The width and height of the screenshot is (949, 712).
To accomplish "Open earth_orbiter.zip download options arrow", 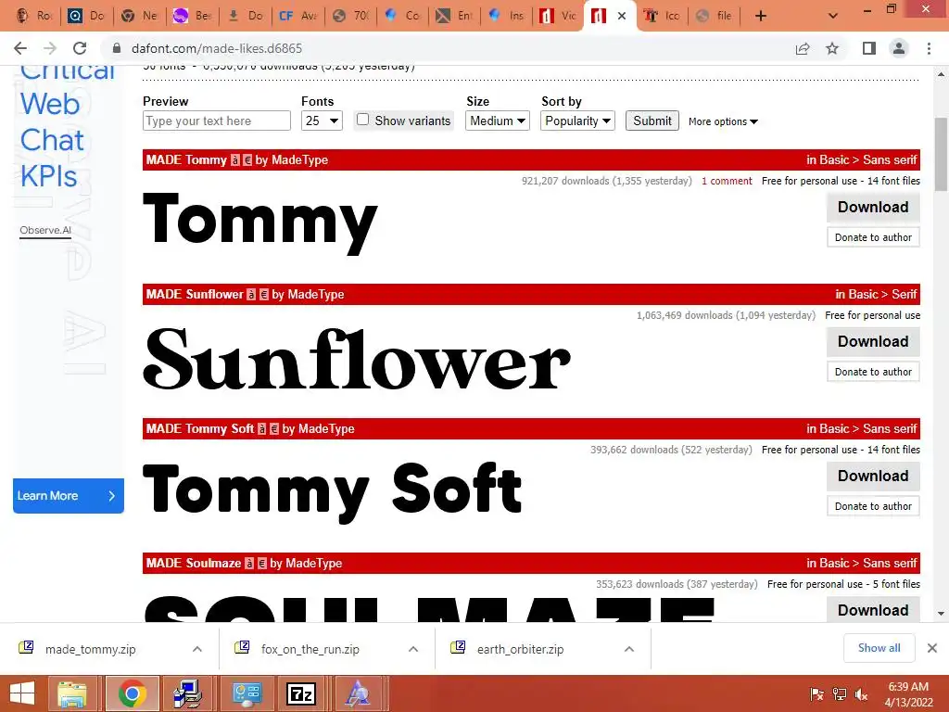I will [629, 649].
